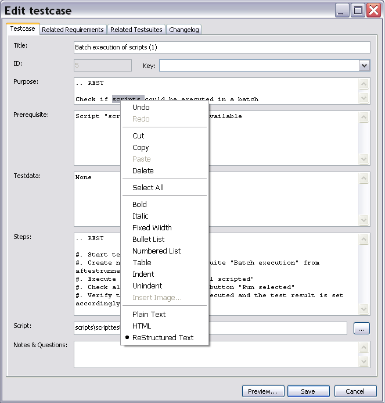The height and width of the screenshot is (403, 385).
Task: Click the Preview... button
Action: 263,391
